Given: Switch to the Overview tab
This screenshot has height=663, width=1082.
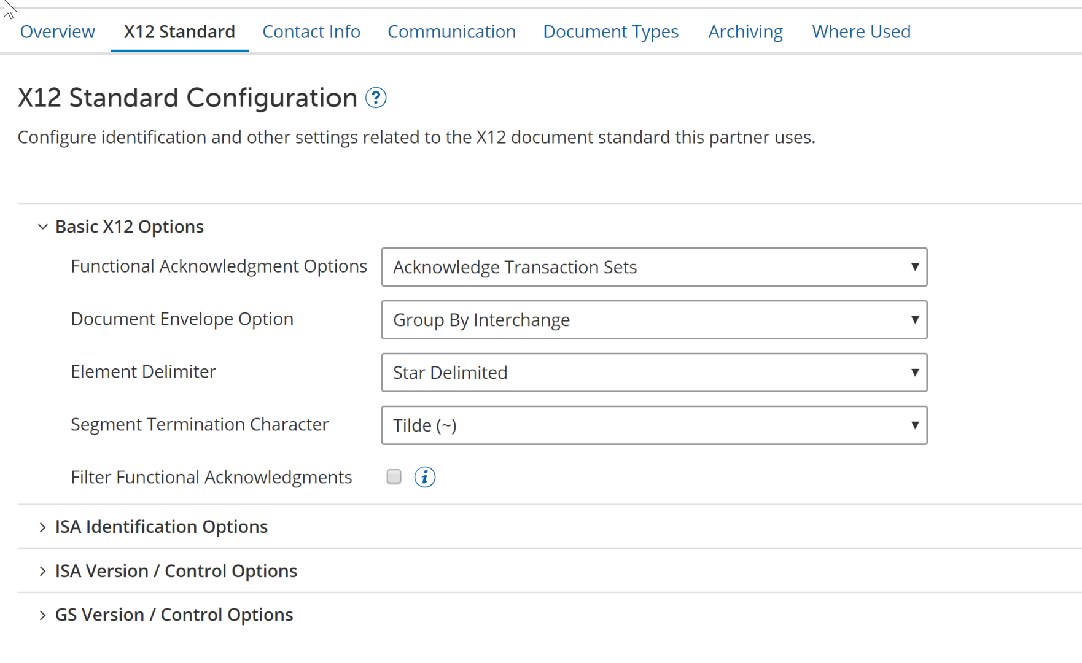Looking at the screenshot, I should coord(58,32).
